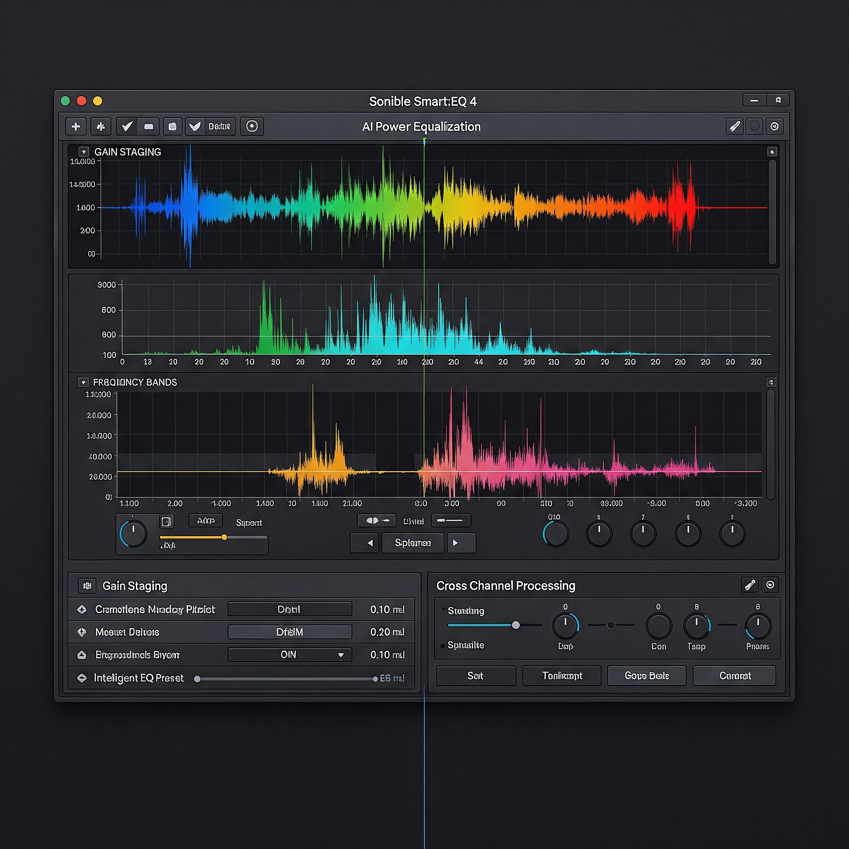This screenshot has height=849, width=849.
Task: Select the Squont label
Action: click(249, 522)
